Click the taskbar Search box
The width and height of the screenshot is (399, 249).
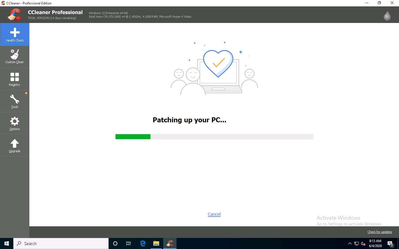coord(61,243)
